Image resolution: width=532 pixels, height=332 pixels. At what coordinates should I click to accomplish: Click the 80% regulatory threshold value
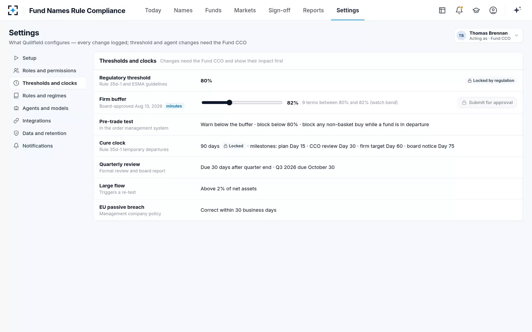[206, 81]
